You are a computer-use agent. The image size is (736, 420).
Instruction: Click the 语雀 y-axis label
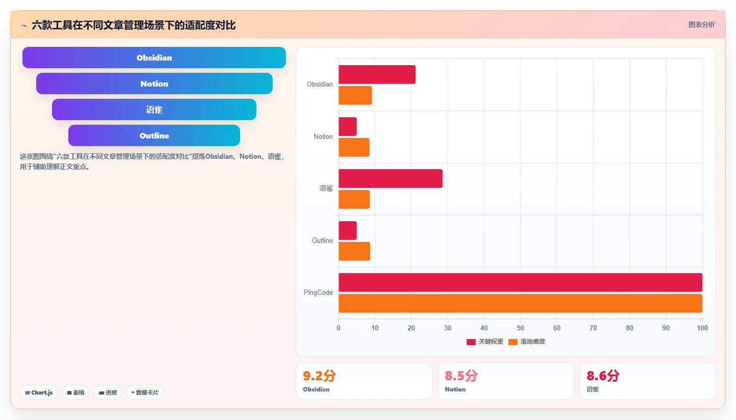[326, 188]
